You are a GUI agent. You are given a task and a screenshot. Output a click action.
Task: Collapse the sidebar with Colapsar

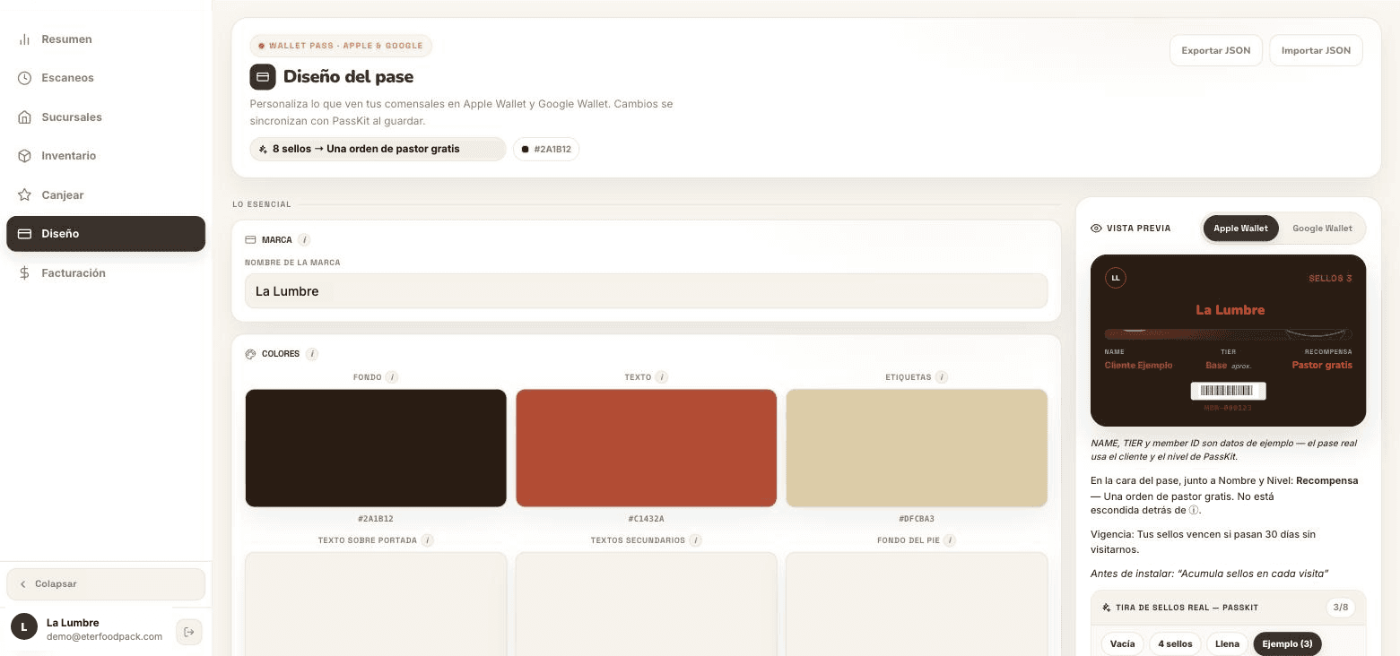pyautogui.click(x=106, y=584)
